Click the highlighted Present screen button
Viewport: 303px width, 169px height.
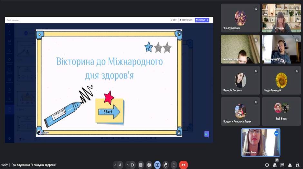tap(157, 165)
